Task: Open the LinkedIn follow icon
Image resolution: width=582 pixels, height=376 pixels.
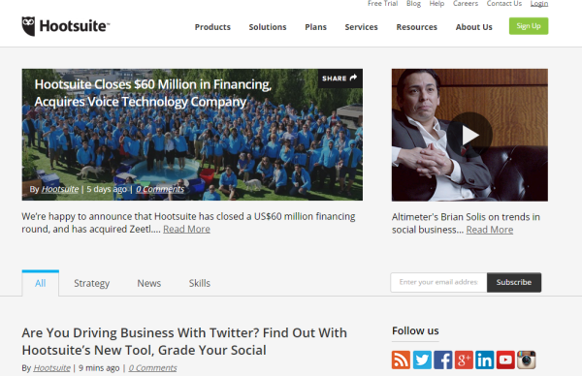Action: tap(484, 360)
